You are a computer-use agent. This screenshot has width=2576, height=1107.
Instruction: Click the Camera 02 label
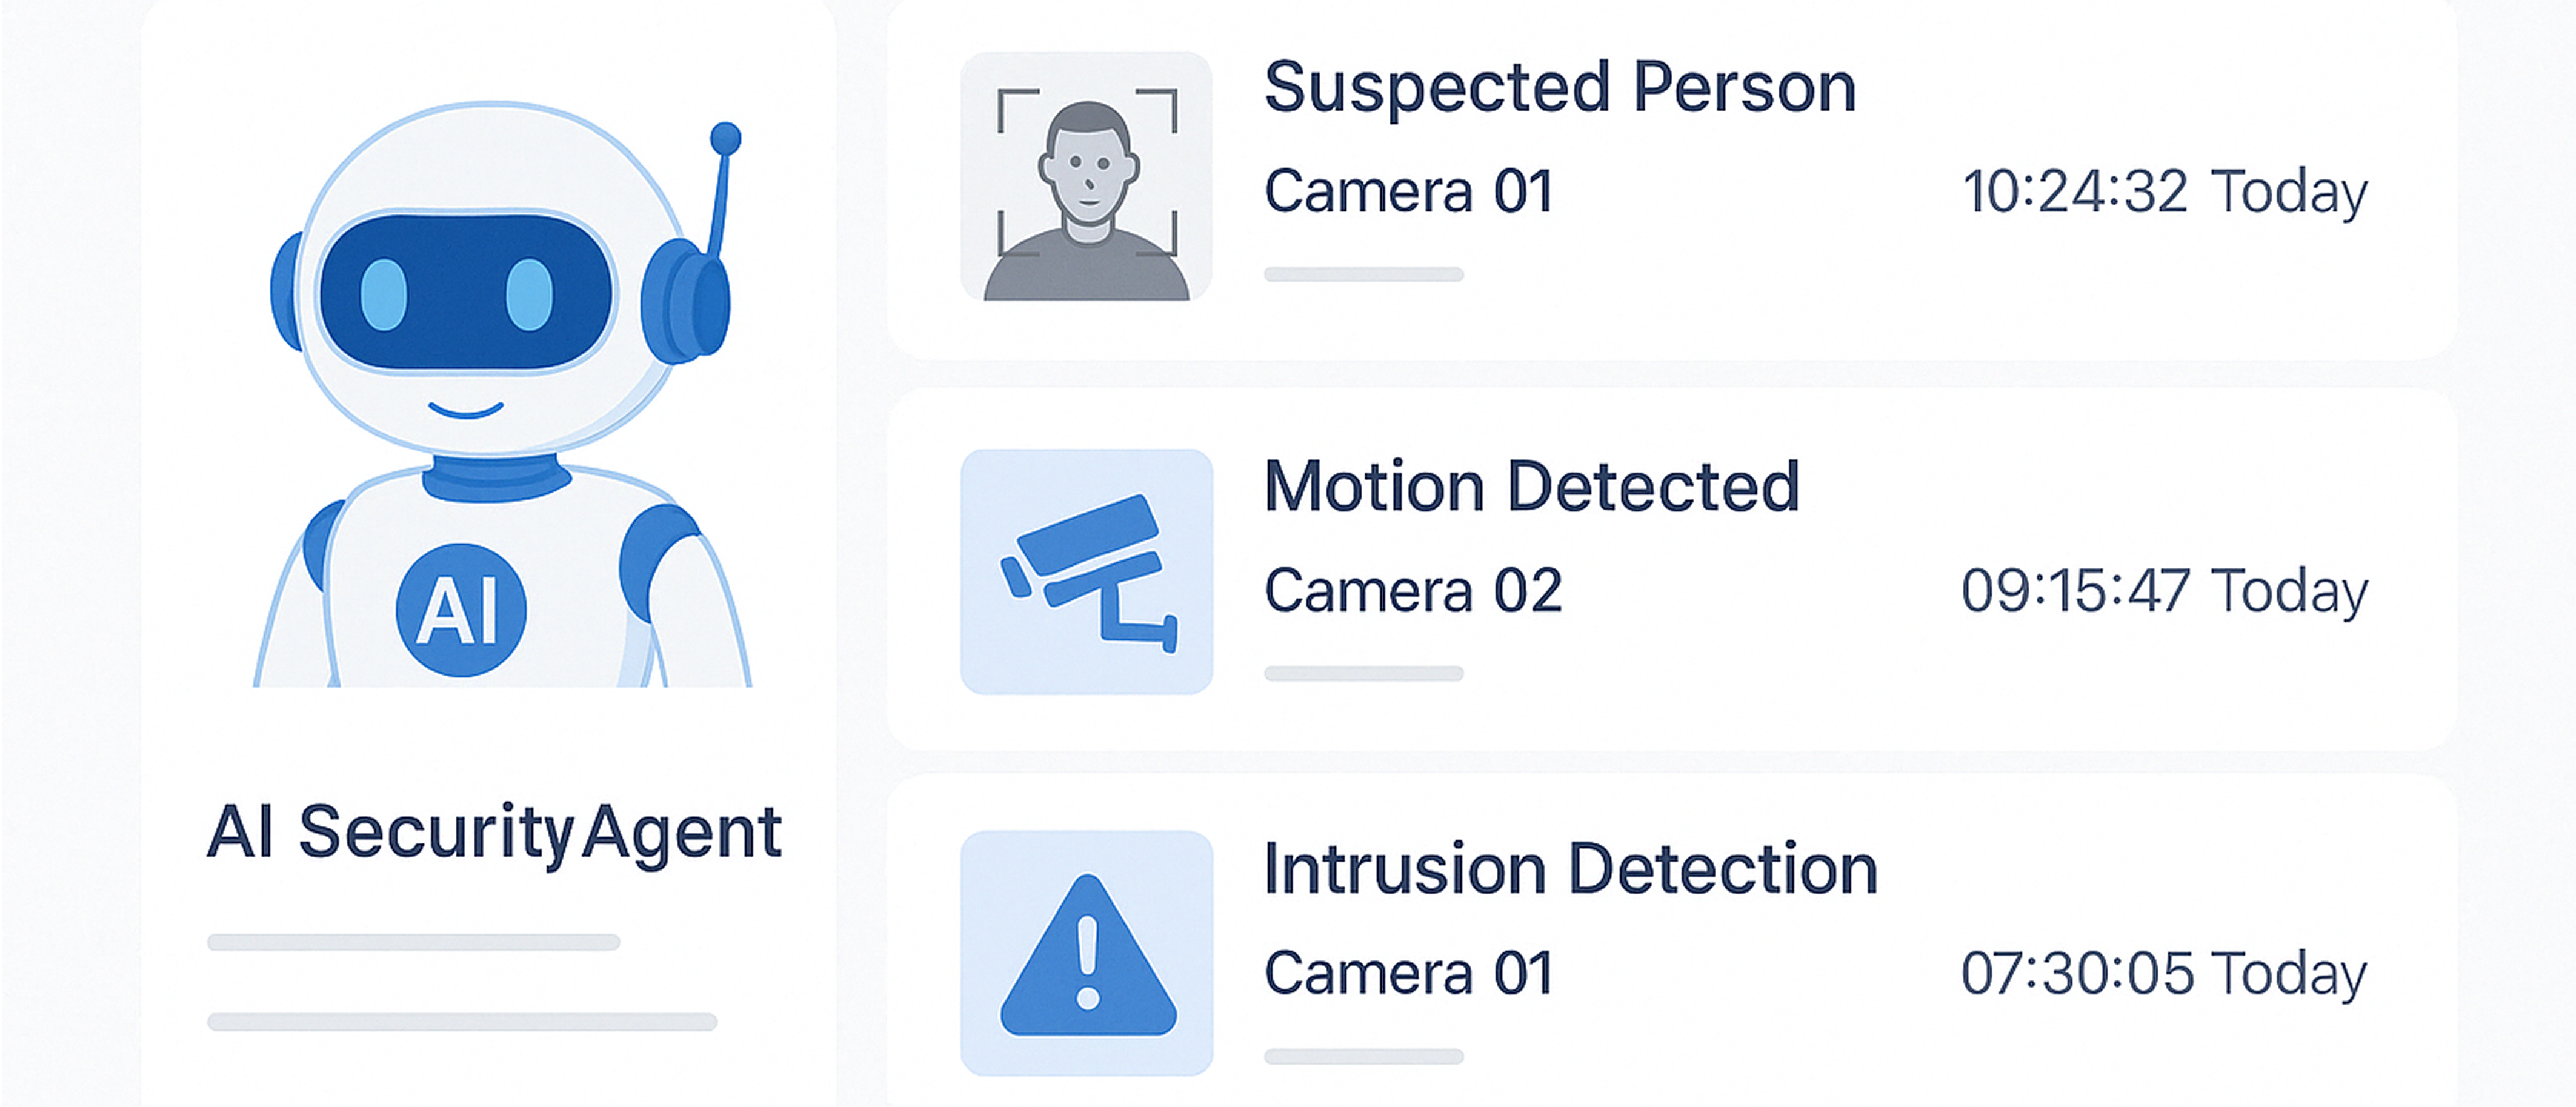click(x=1412, y=590)
